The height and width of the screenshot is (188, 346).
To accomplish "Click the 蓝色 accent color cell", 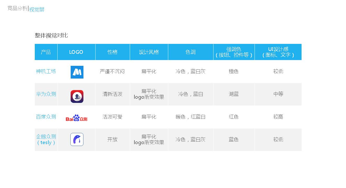I will (234, 139).
